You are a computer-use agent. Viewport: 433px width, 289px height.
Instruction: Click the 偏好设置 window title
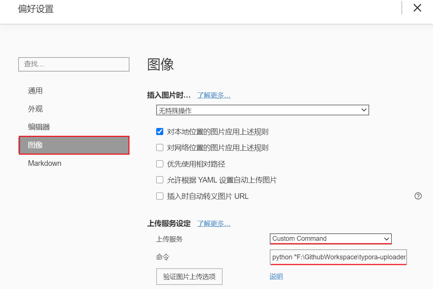pos(36,9)
